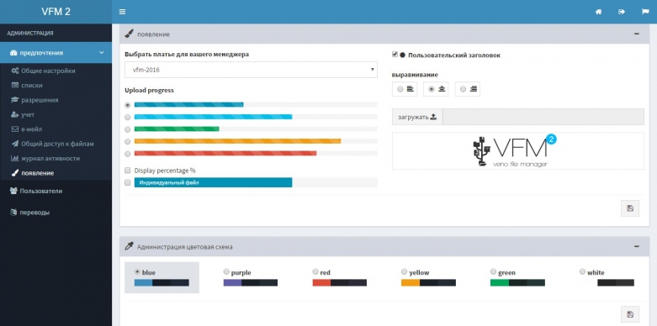Toggle Пользовательский заголовок checkbox
The width and height of the screenshot is (657, 326).
pos(395,55)
